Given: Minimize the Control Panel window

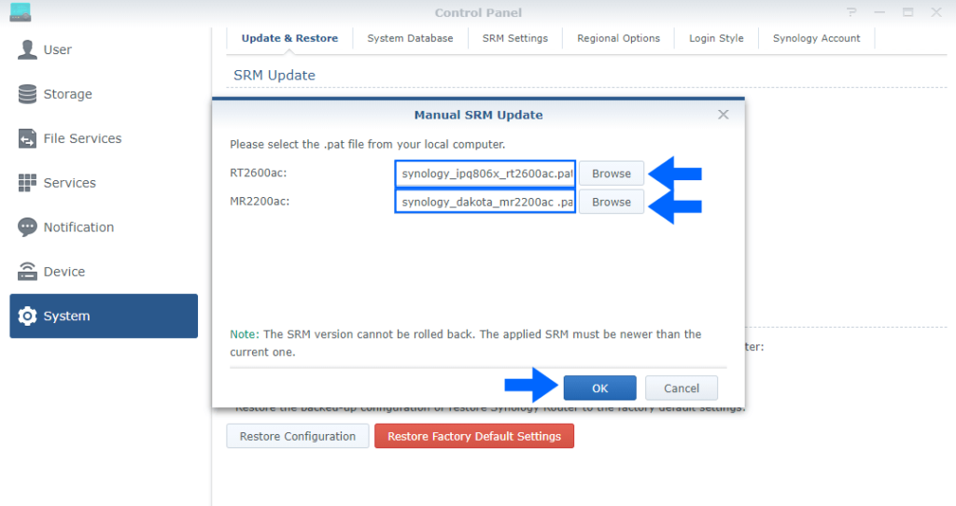Looking at the screenshot, I should click(879, 12).
